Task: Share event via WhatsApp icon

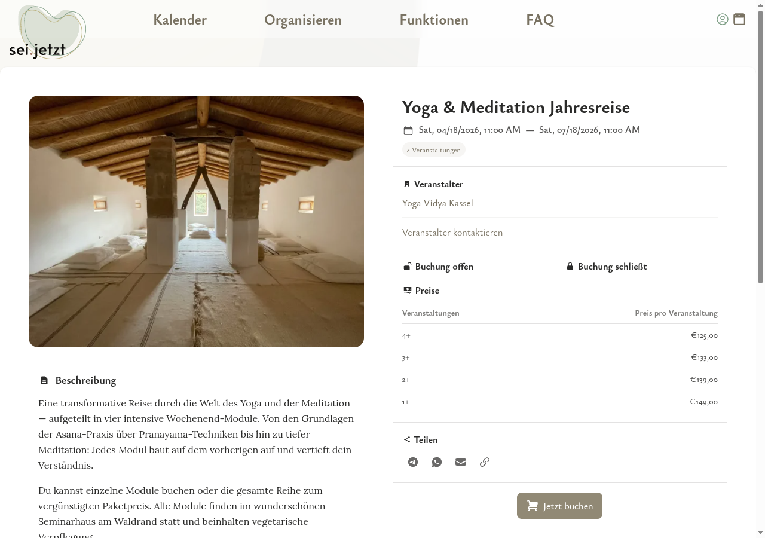Action: click(437, 462)
